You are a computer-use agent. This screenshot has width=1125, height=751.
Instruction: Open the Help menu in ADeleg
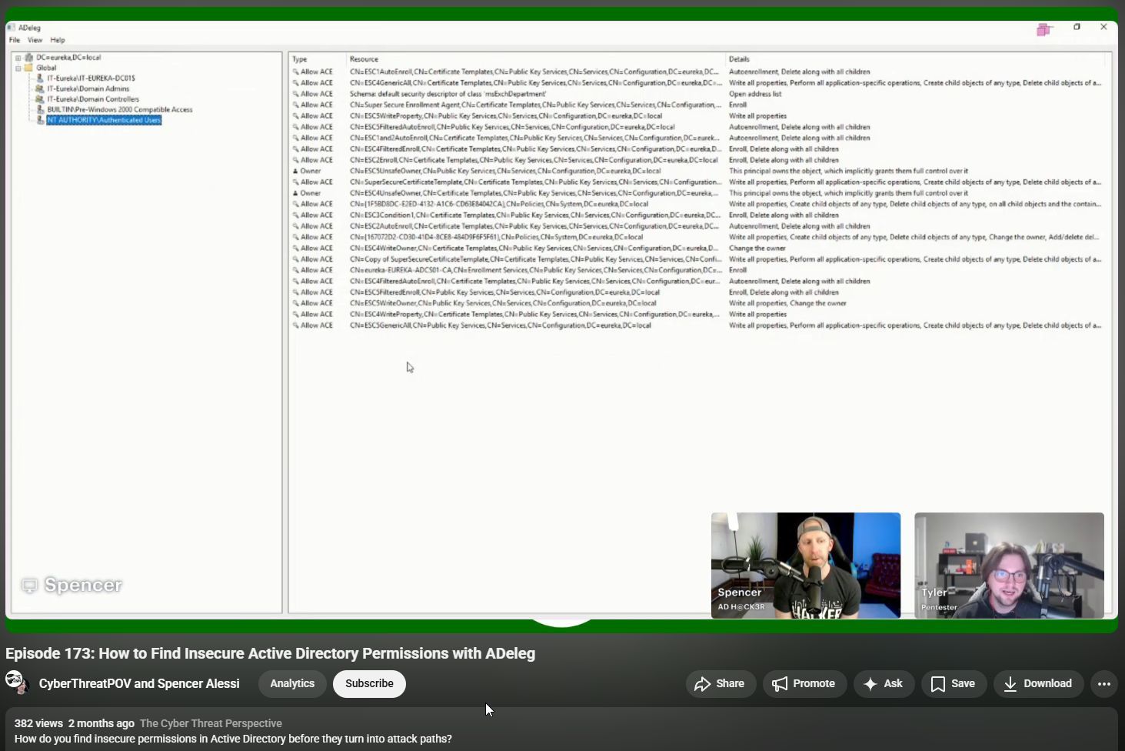[x=58, y=40]
